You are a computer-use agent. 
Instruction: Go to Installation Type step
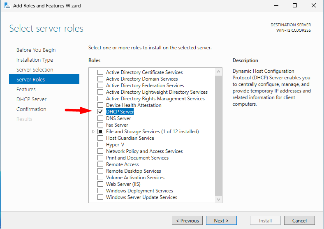[x=35, y=60]
